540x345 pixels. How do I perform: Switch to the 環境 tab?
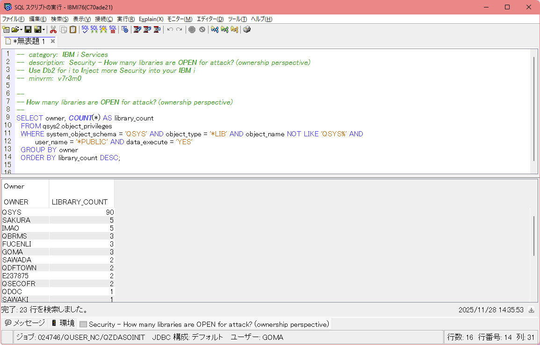click(63, 323)
